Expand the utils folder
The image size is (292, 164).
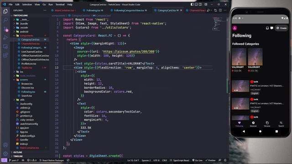pos(22,100)
